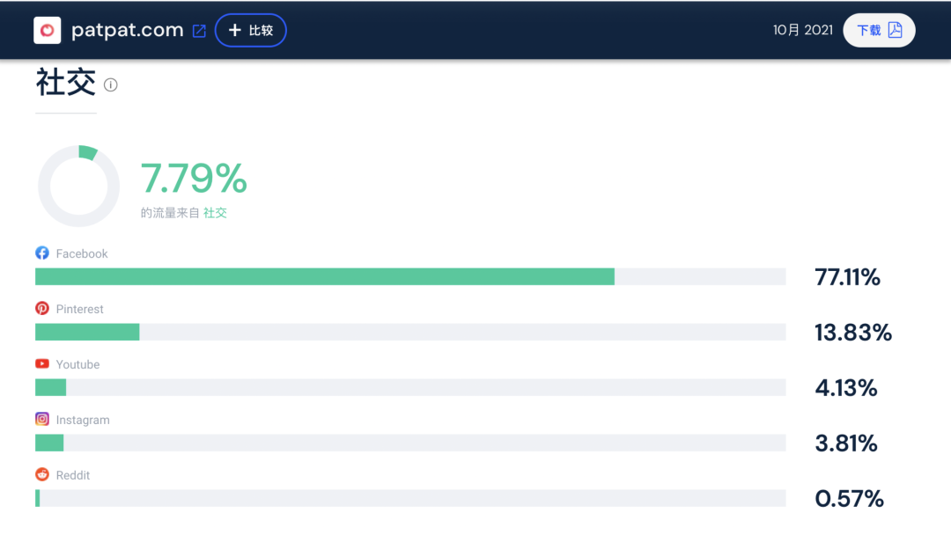
Task: Click the social traffic donut chart
Action: (78, 186)
